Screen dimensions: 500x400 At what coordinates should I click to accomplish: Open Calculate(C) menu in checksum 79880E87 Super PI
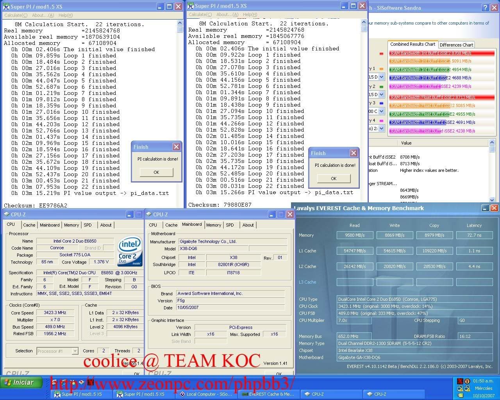click(x=200, y=14)
